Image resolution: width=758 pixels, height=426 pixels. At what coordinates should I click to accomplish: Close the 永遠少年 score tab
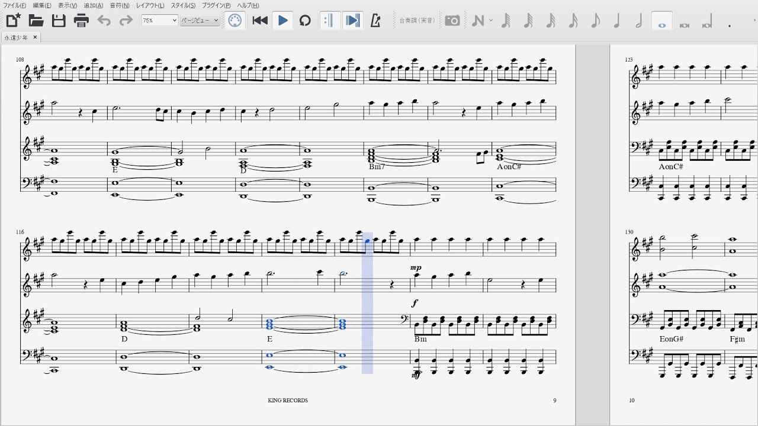35,37
